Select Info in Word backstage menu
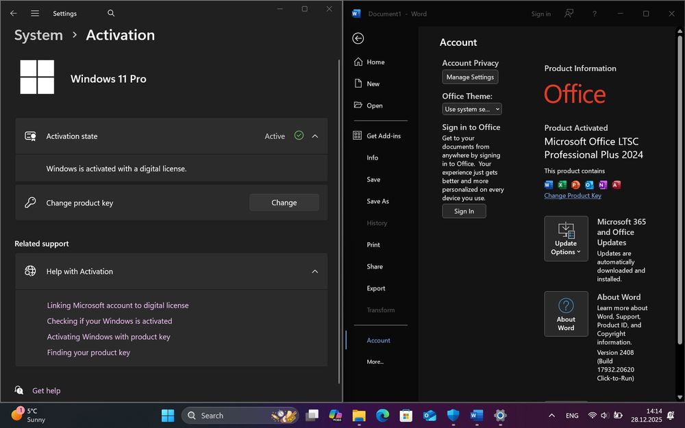 (372, 158)
